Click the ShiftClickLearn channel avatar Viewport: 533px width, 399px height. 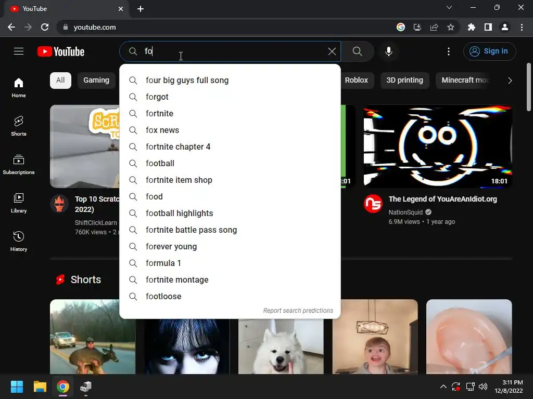[x=59, y=204]
